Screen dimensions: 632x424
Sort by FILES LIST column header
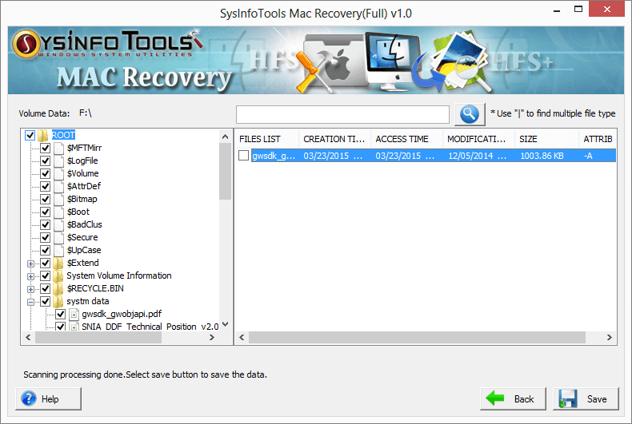pyautogui.click(x=267, y=139)
